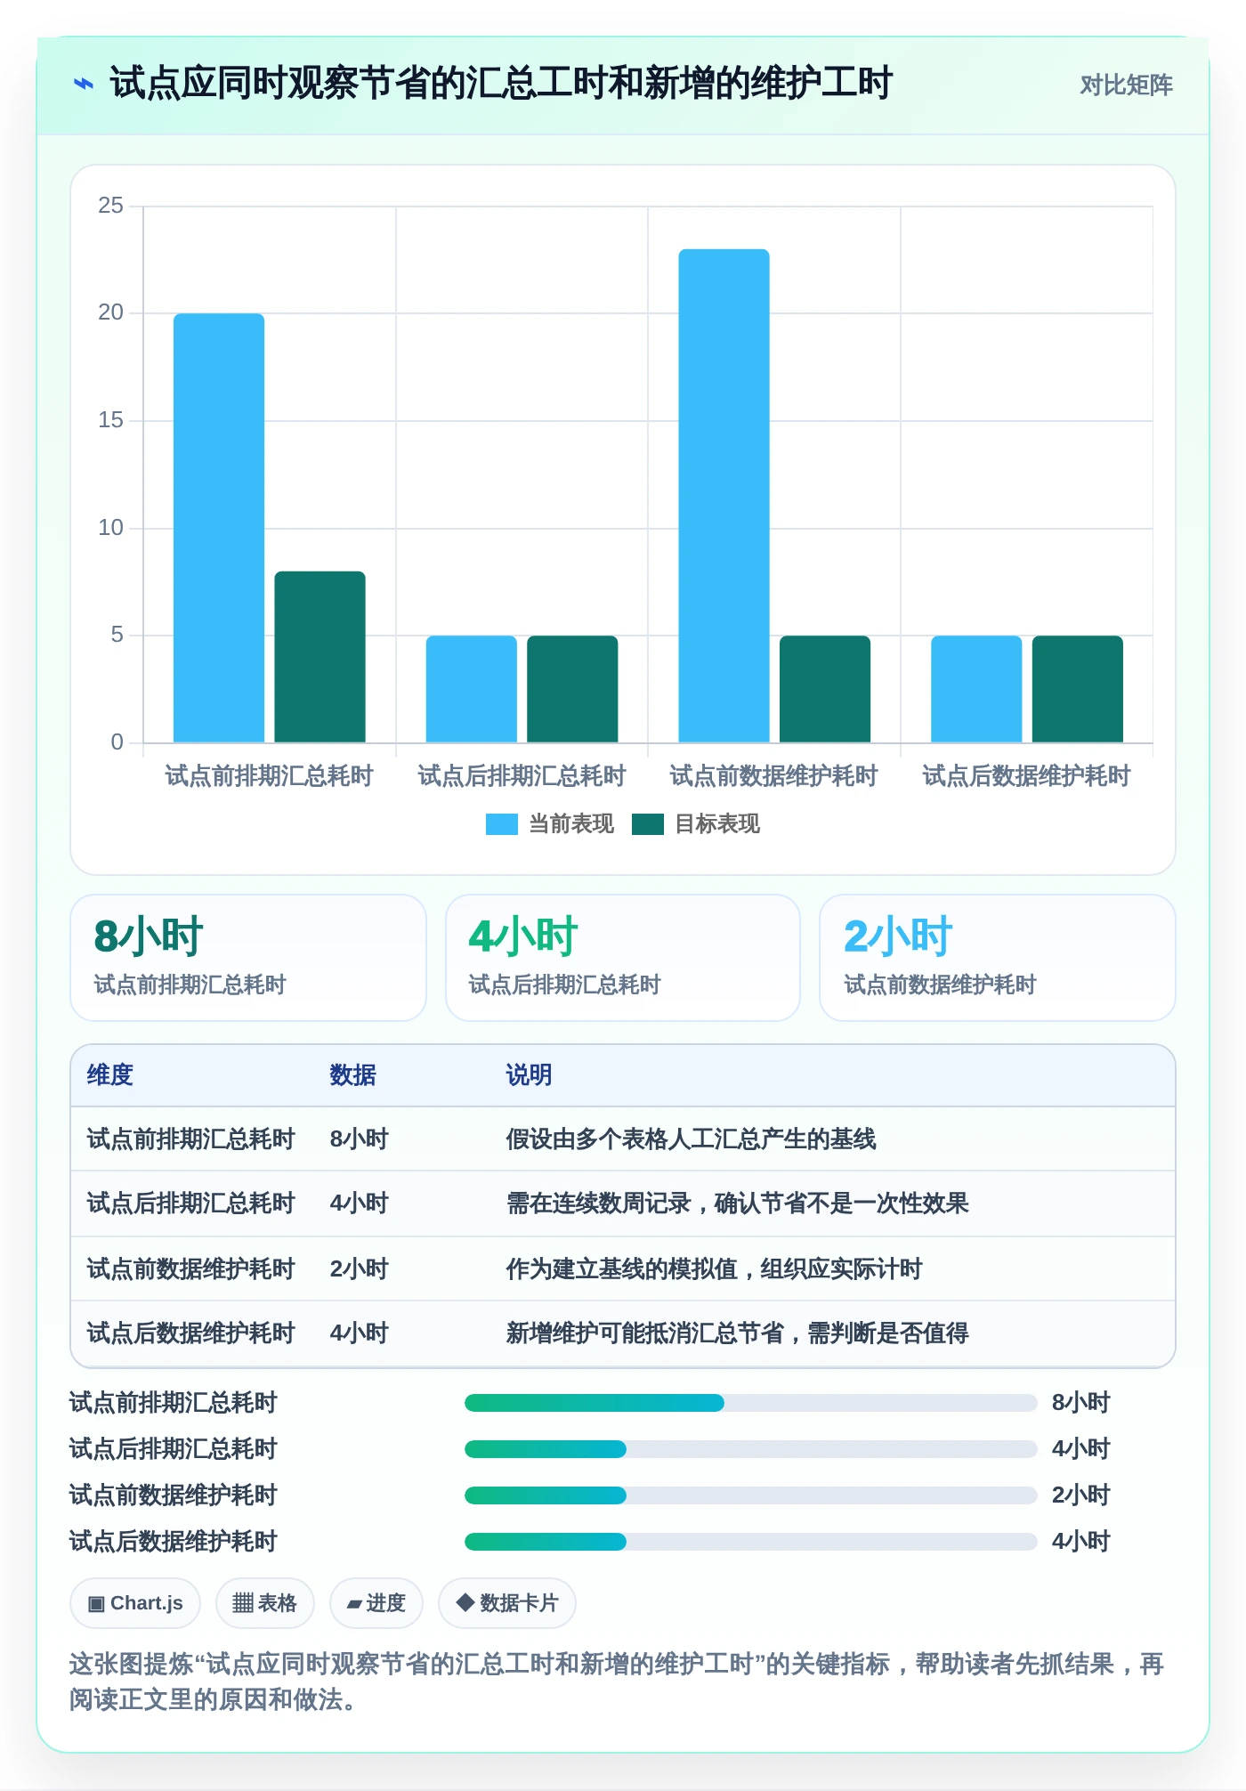Open the 4小时 data card
The width and height of the screenshot is (1246, 1791).
[623, 958]
